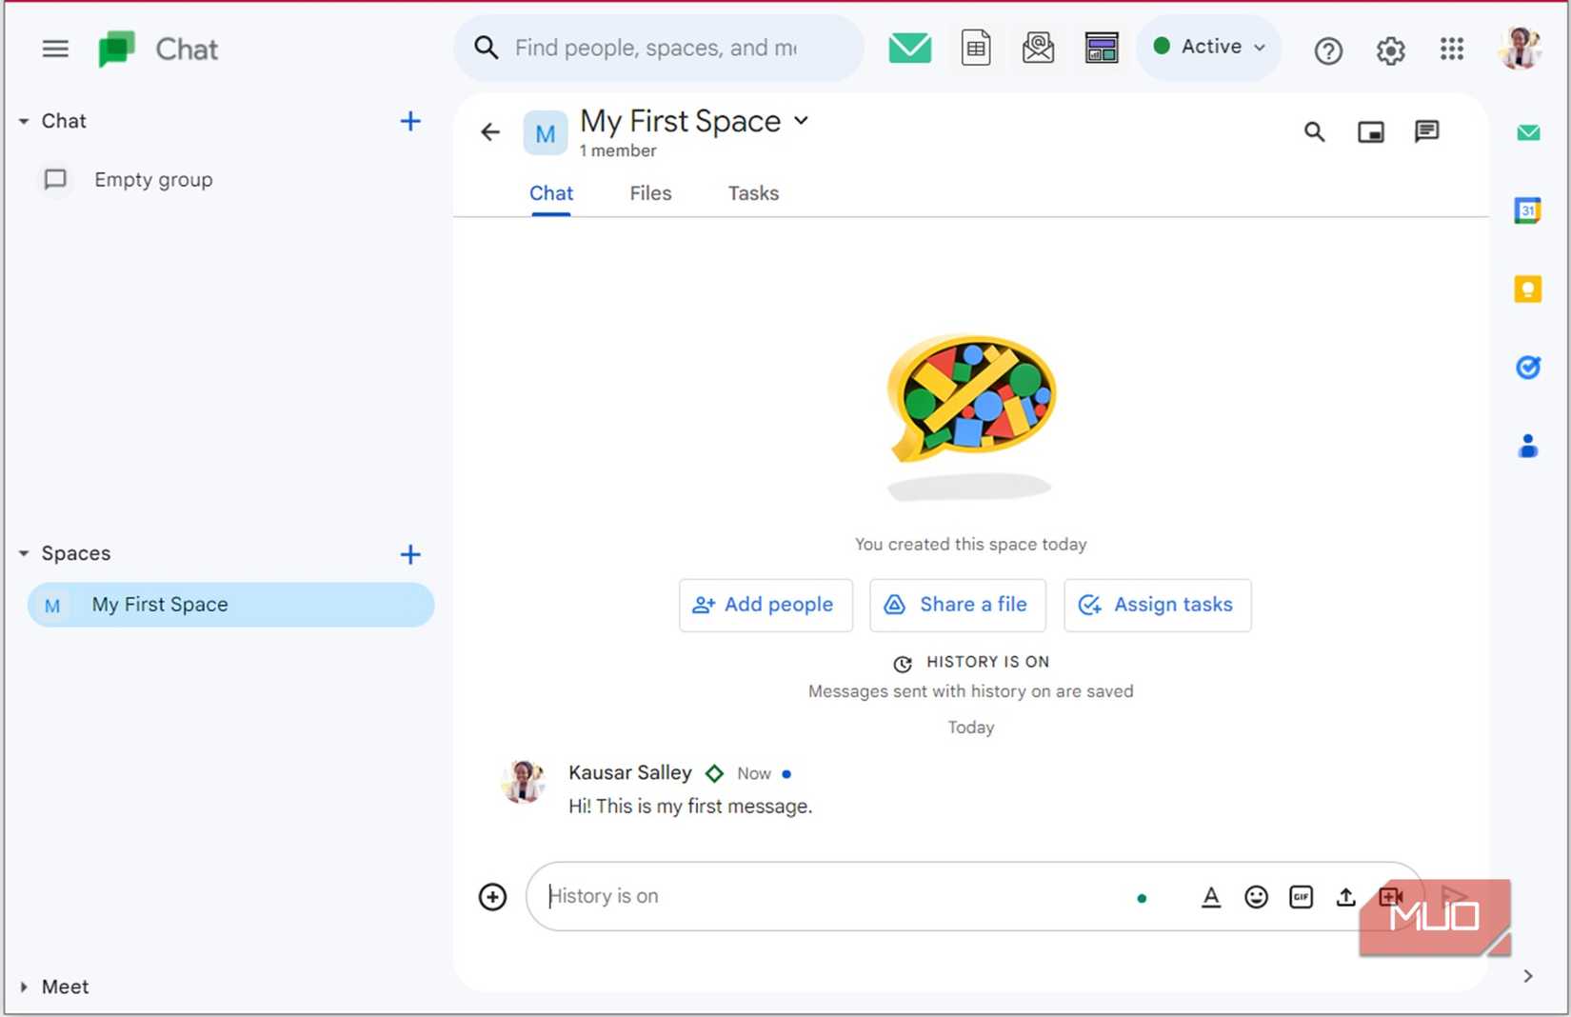The image size is (1571, 1017).
Task: Open text formatting options in the composer
Action: [x=1211, y=897]
